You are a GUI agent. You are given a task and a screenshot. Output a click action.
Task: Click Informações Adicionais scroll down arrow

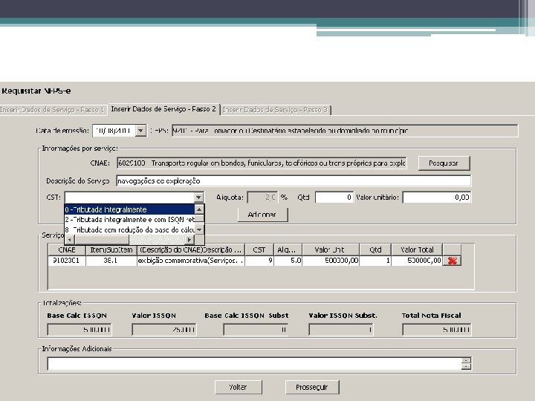[x=466, y=367]
